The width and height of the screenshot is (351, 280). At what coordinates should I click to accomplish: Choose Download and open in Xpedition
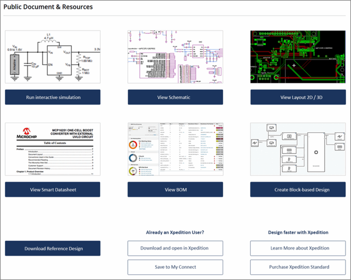pos(175,248)
